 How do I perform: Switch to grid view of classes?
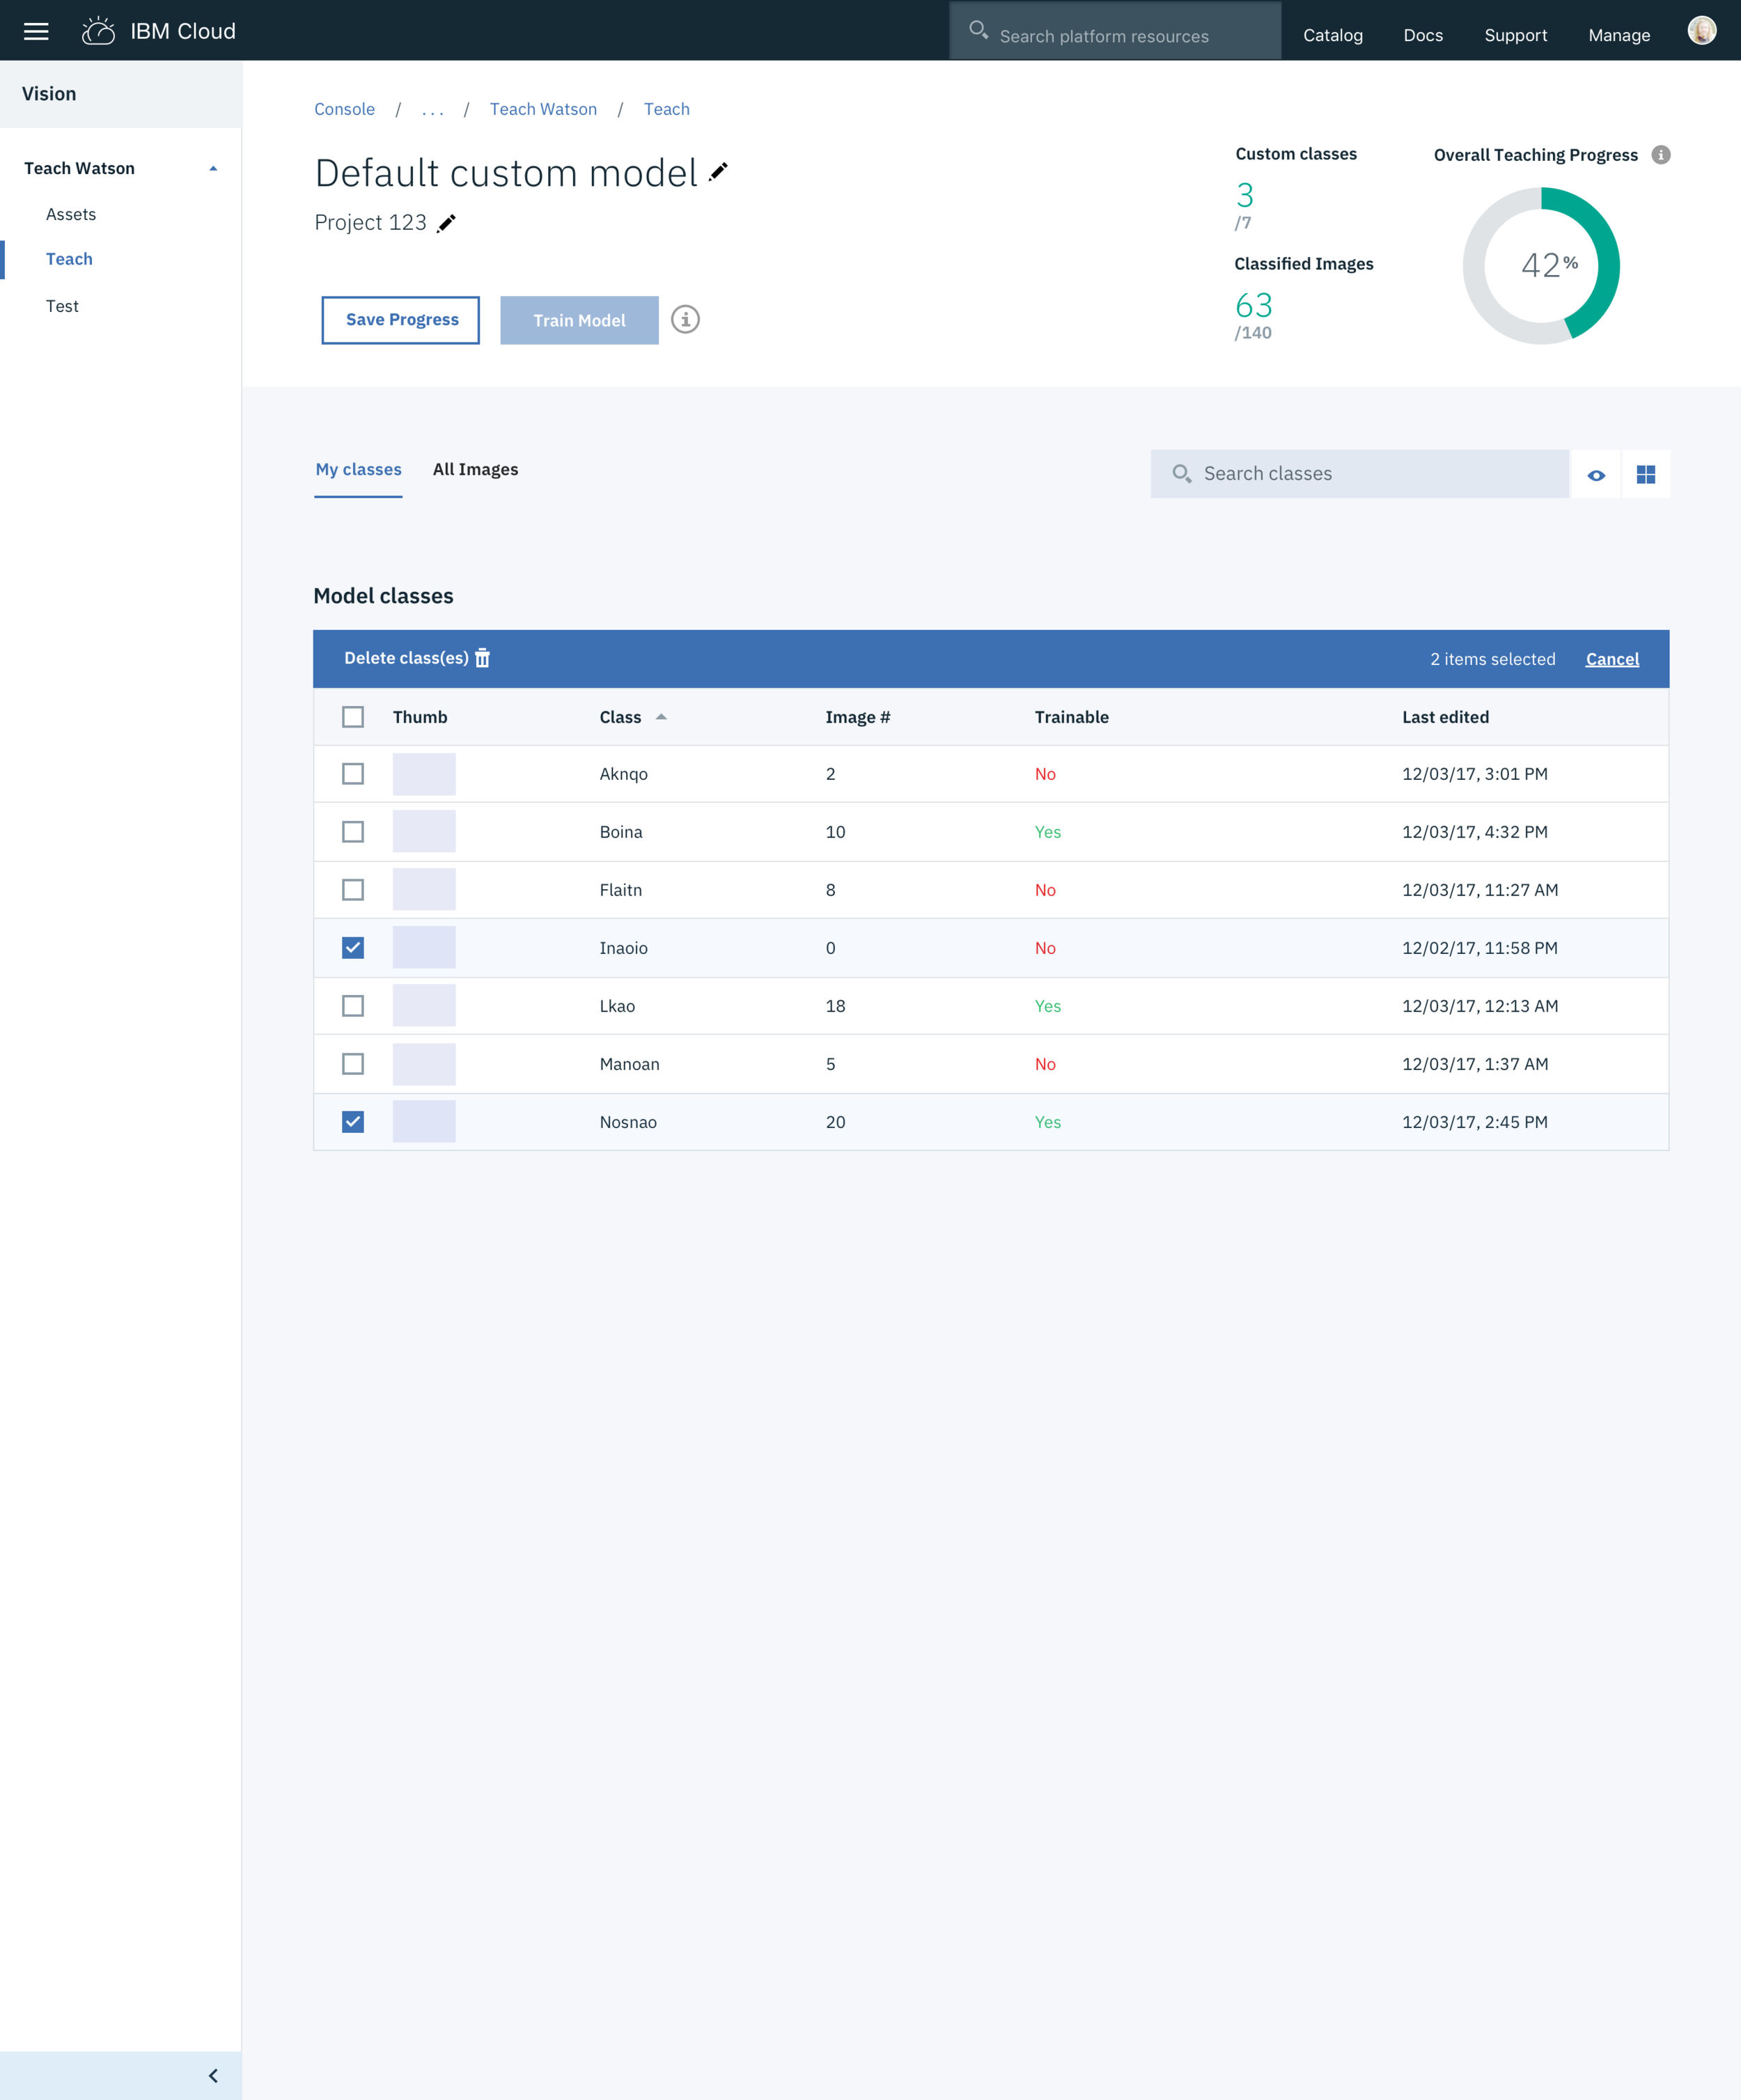pyautogui.click(x=1646, y=474)
